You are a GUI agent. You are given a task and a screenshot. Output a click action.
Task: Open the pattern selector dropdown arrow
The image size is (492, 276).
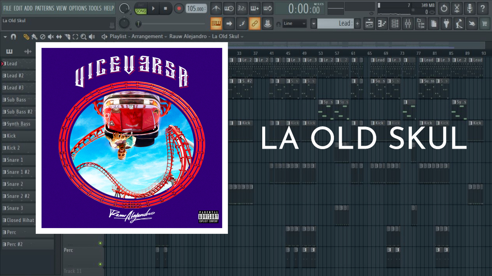(x=313, y=23)
